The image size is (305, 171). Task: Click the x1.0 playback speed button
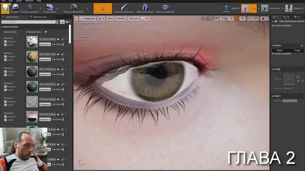[145, 19]
